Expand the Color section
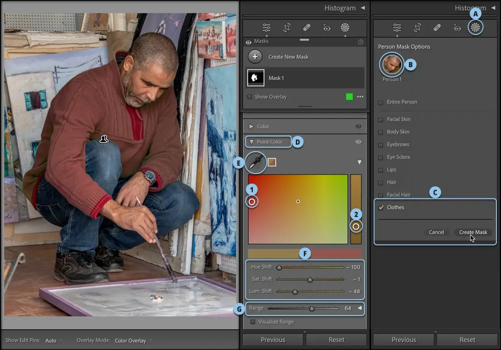Viewport: 501px width, 350px height. pyautogui.click(x=251, y=126)
